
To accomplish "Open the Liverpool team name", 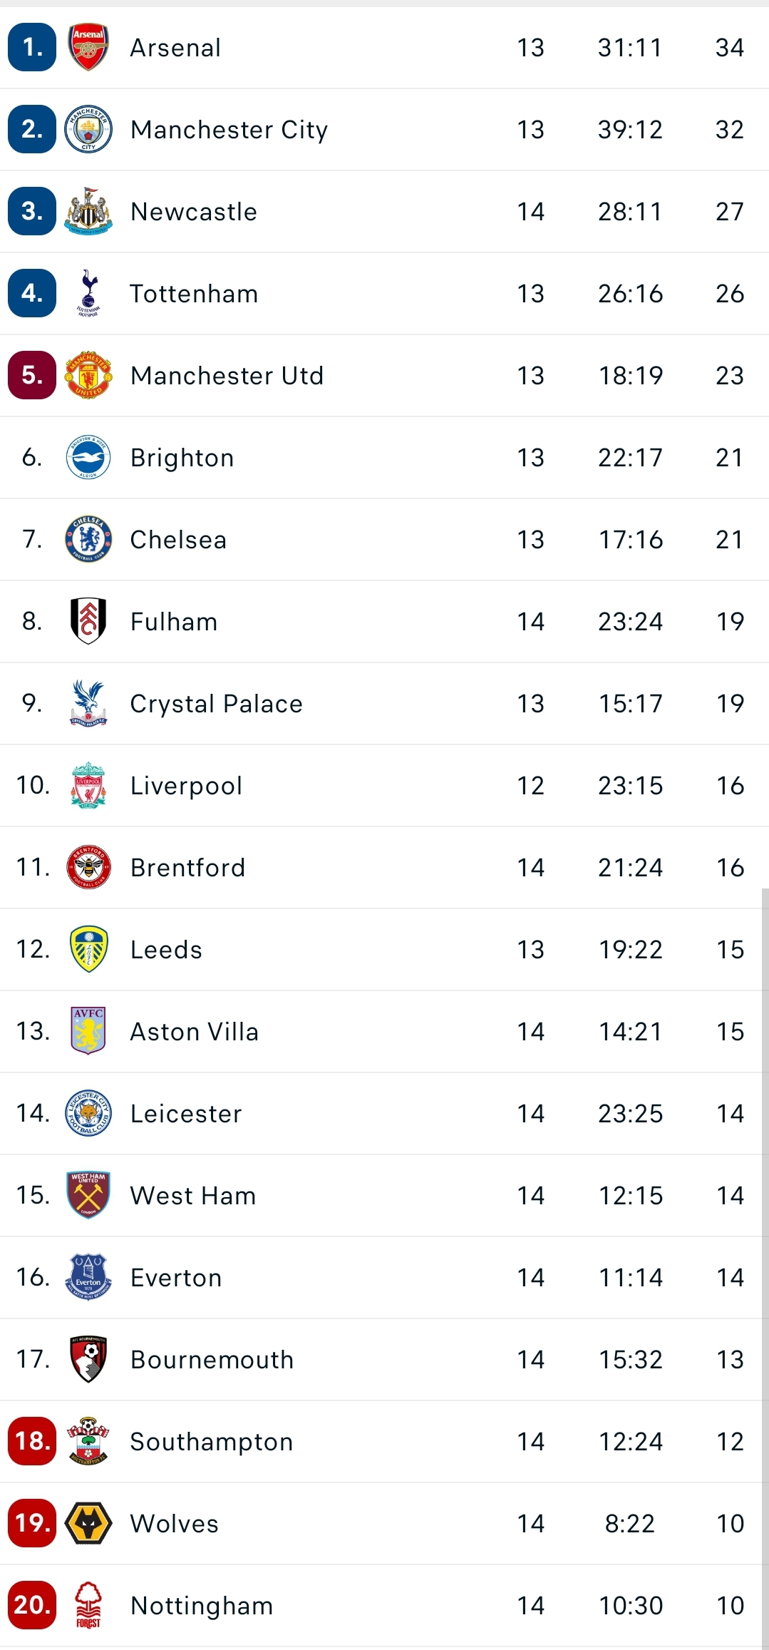I will (x=186, y=785).
